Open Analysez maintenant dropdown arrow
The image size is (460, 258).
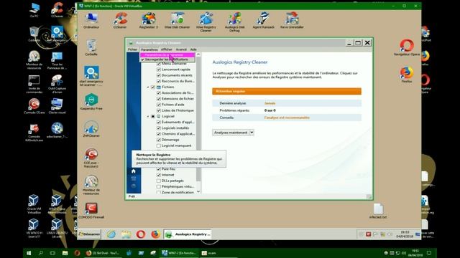point(252,133)
